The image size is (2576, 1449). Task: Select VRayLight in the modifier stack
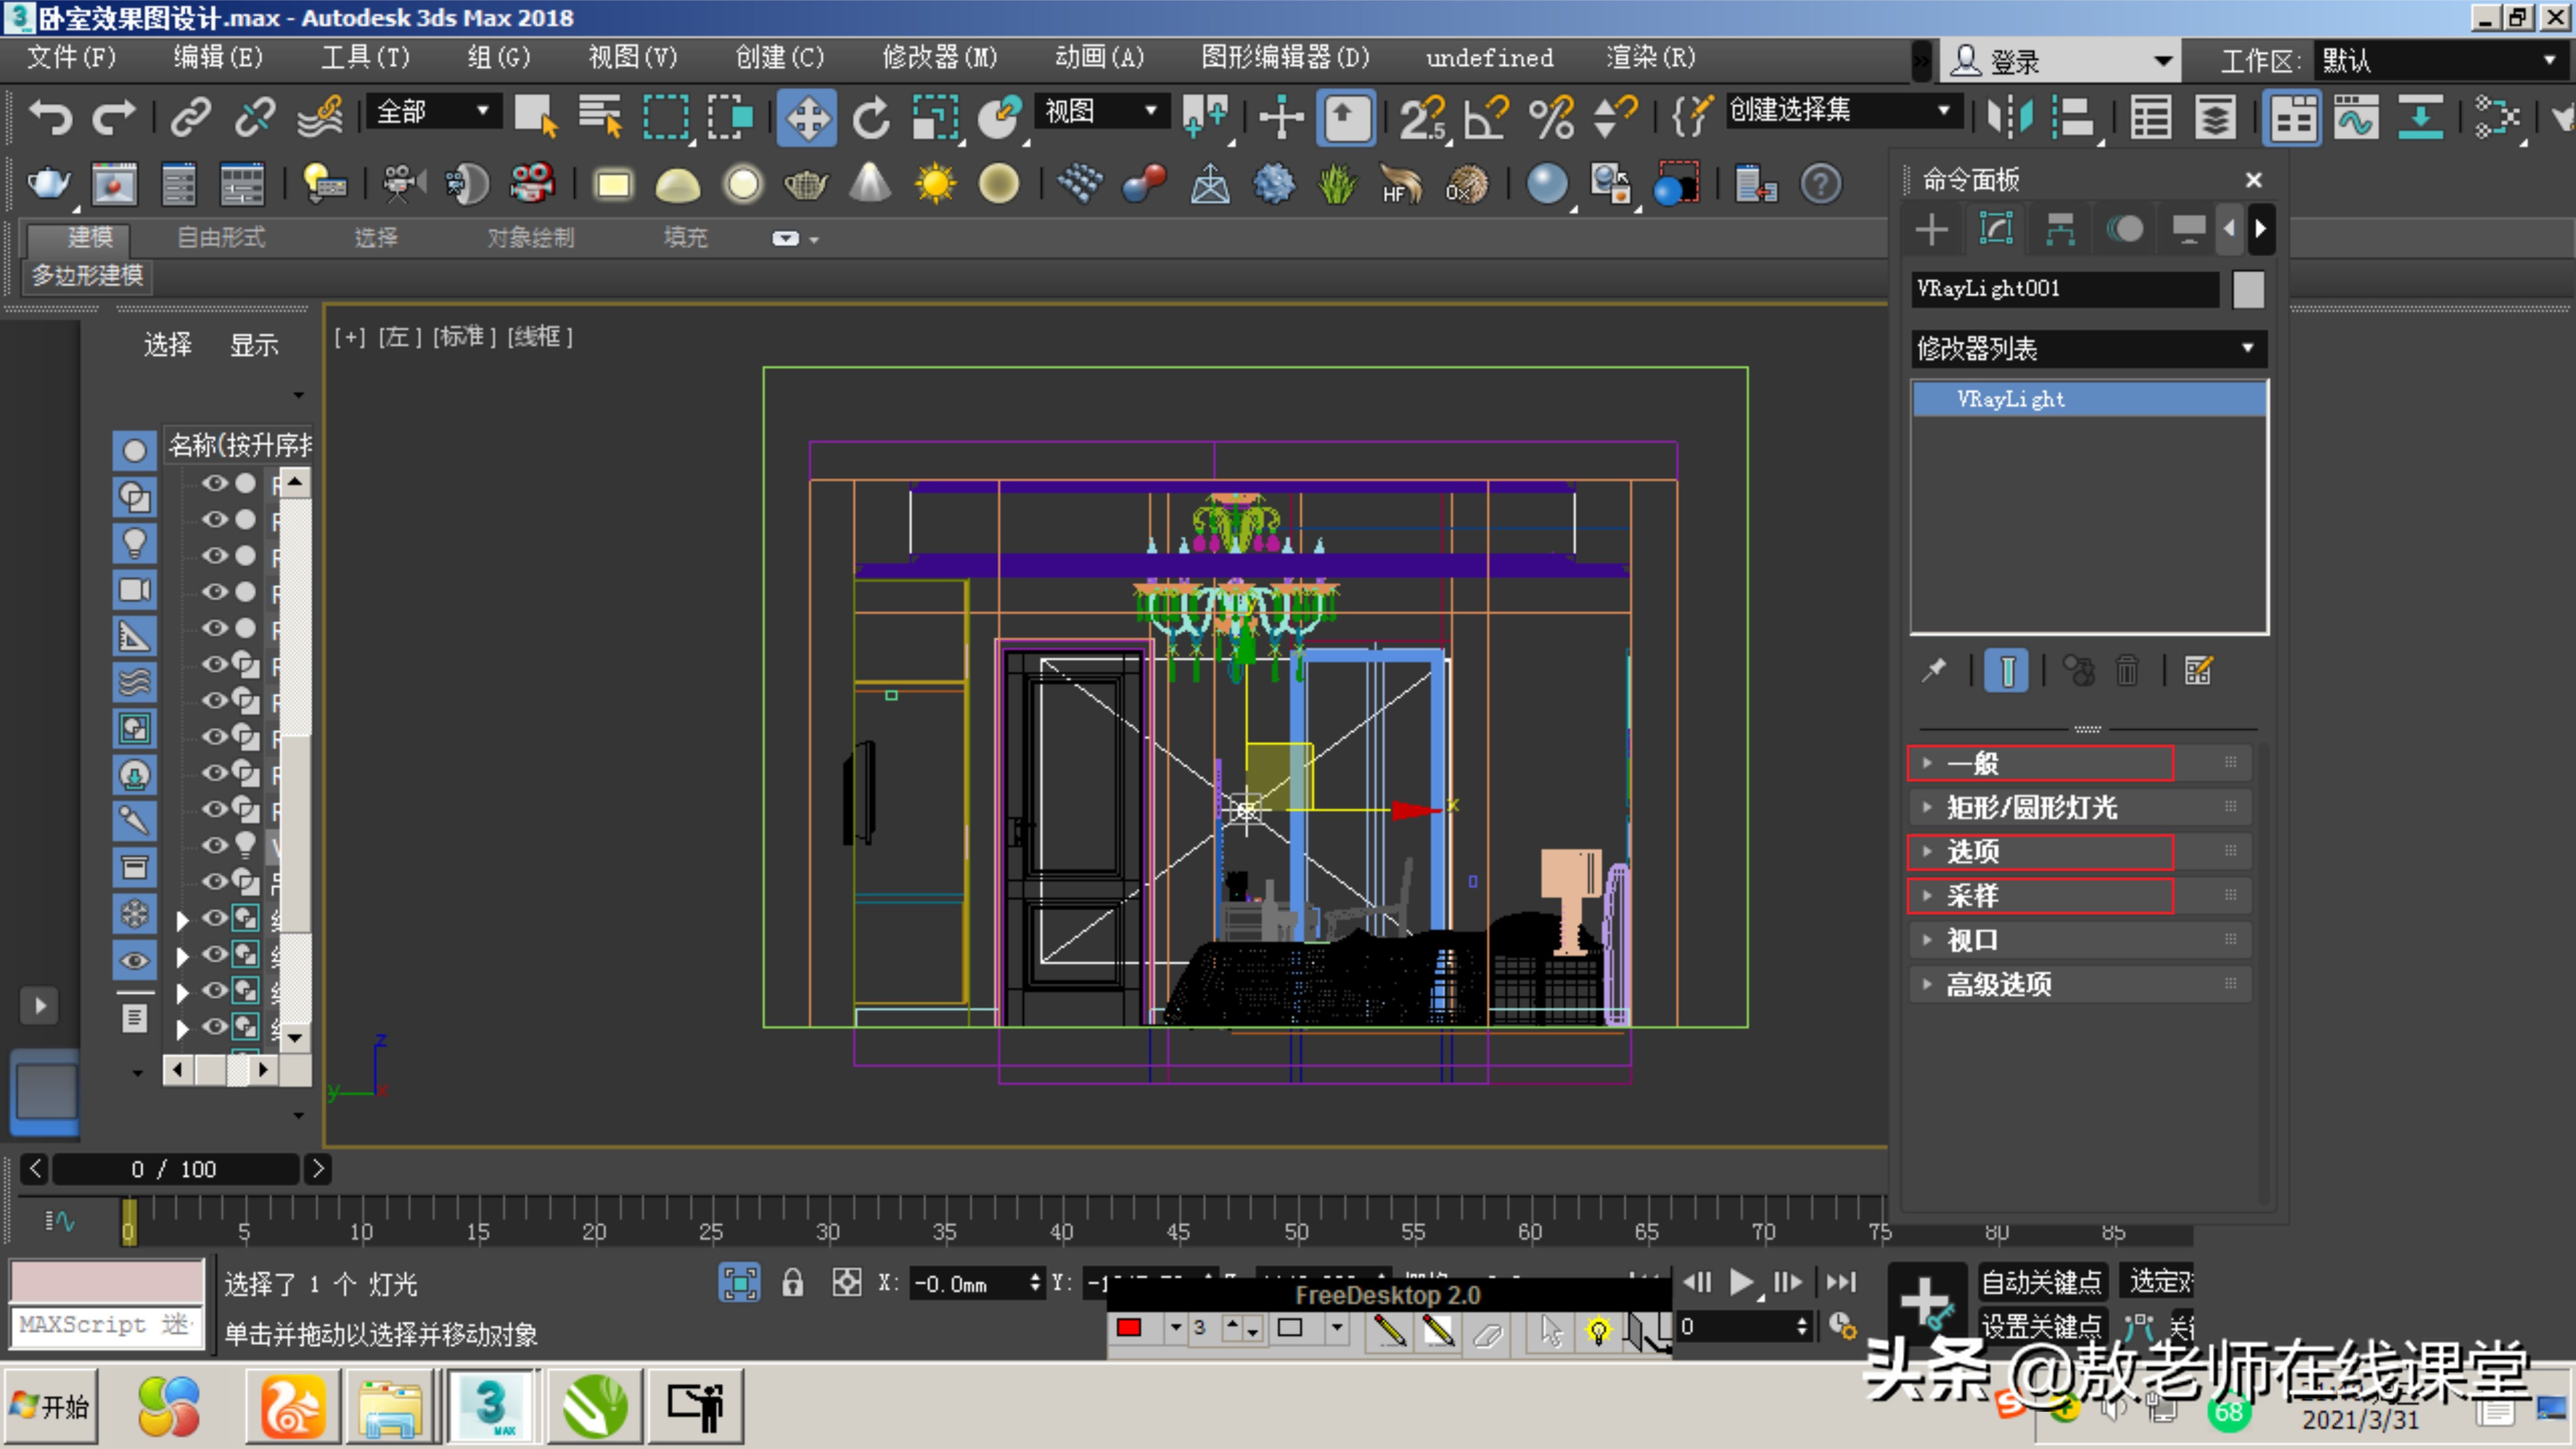[x=2011, y=398]
